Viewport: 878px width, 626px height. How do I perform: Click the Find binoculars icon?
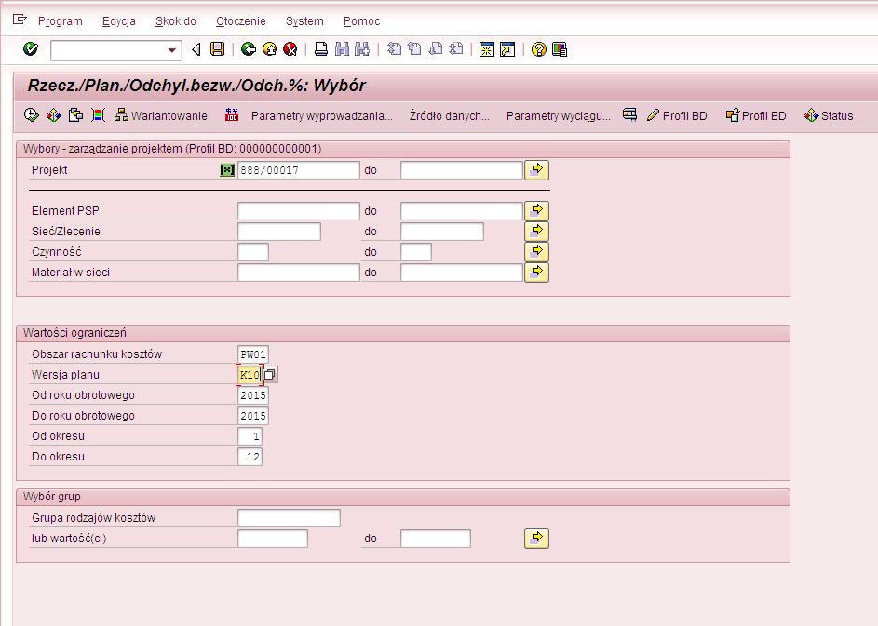pos(342,49)
